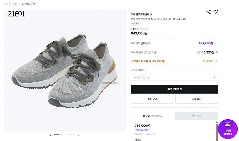Show previous product image arrow
239x141 pixels.
point(50,135)
